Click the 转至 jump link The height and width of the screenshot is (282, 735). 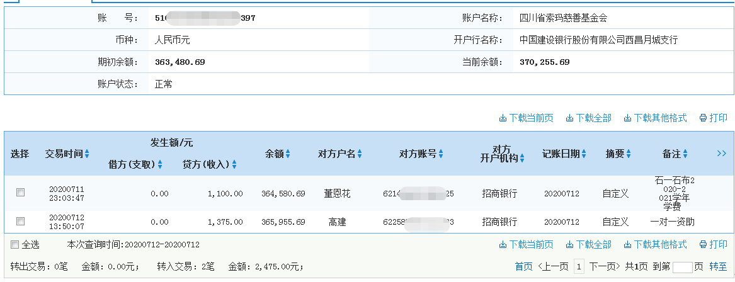coord(718,267)
